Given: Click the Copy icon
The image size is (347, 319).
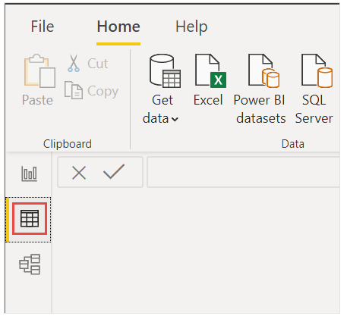Looking at the screenshot, I should (x=74, y=90).
